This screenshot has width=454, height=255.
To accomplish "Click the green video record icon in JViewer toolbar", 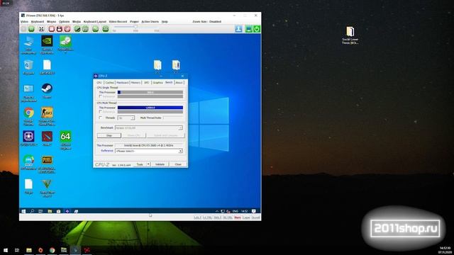I will tap(95, 29).
